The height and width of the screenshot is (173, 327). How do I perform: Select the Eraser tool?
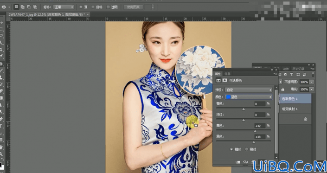pyautogui.click(x=2, y=91)
